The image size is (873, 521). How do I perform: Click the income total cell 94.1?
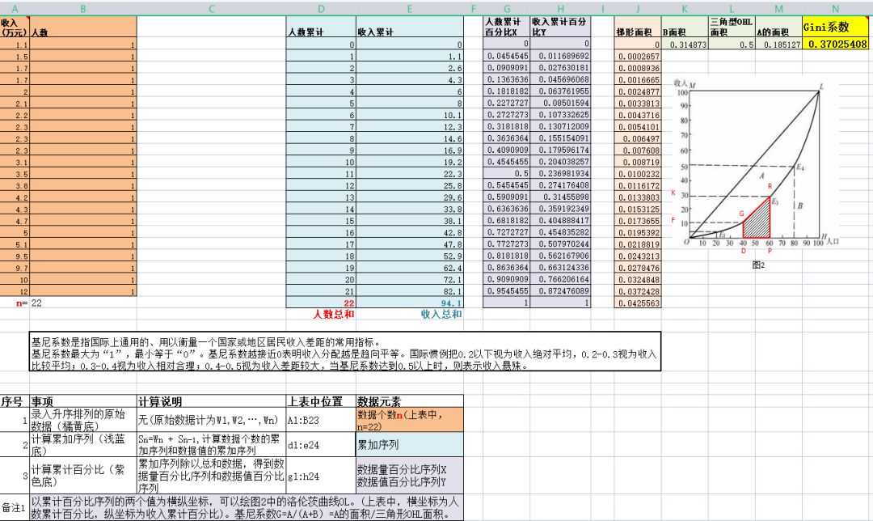tap(410, 303)
